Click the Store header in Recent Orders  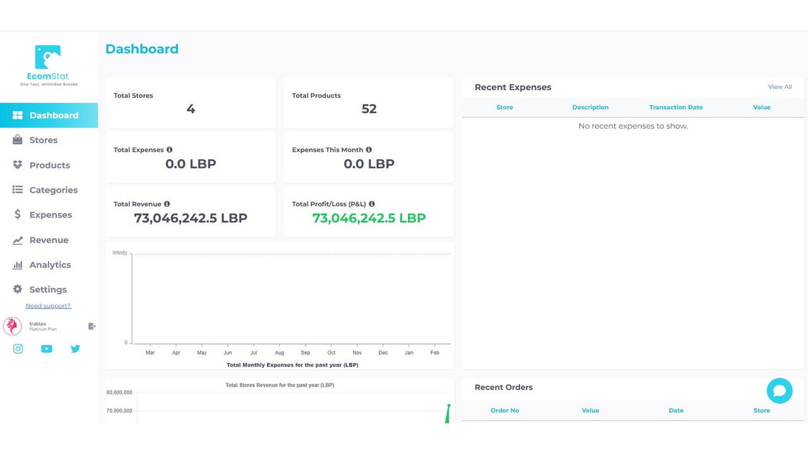click(762, 410)
